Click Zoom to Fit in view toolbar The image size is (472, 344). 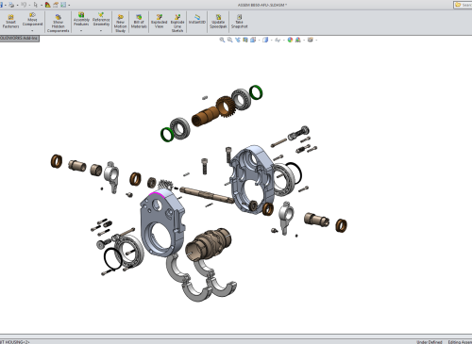click(x=222, y=40)
